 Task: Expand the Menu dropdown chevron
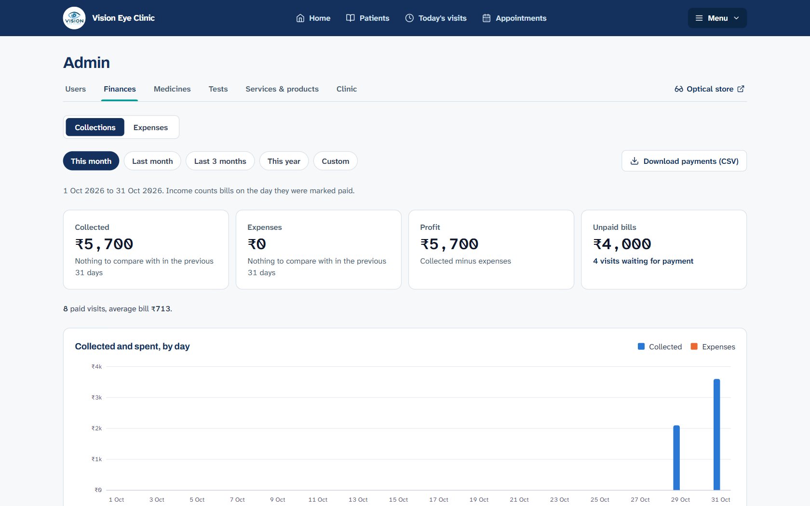(x=736, y=18)
